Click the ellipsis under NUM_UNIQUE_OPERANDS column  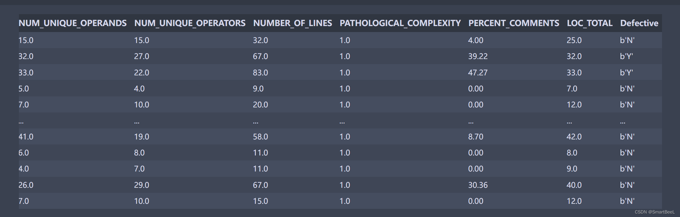tap(21, 122)
